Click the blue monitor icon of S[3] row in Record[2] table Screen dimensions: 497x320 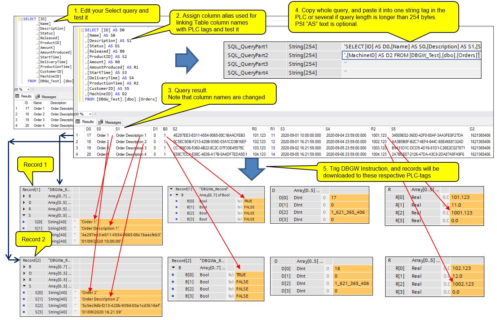(x=23, y=312)
